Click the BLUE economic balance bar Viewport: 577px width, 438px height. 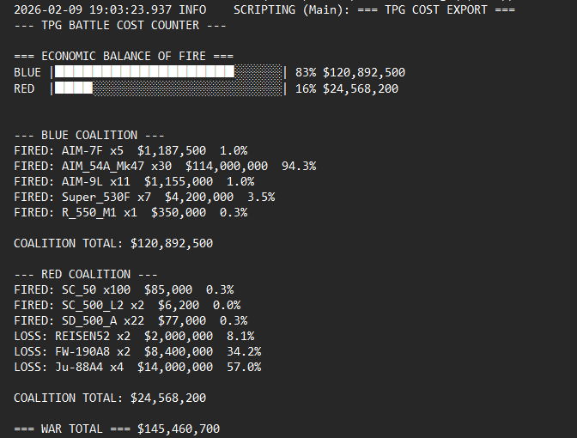pyautogui.click(x=168, y=72)
